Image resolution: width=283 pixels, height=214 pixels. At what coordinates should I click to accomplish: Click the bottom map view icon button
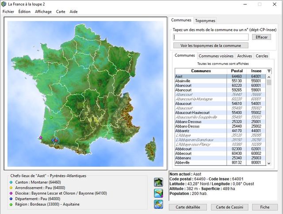(158, 204)
